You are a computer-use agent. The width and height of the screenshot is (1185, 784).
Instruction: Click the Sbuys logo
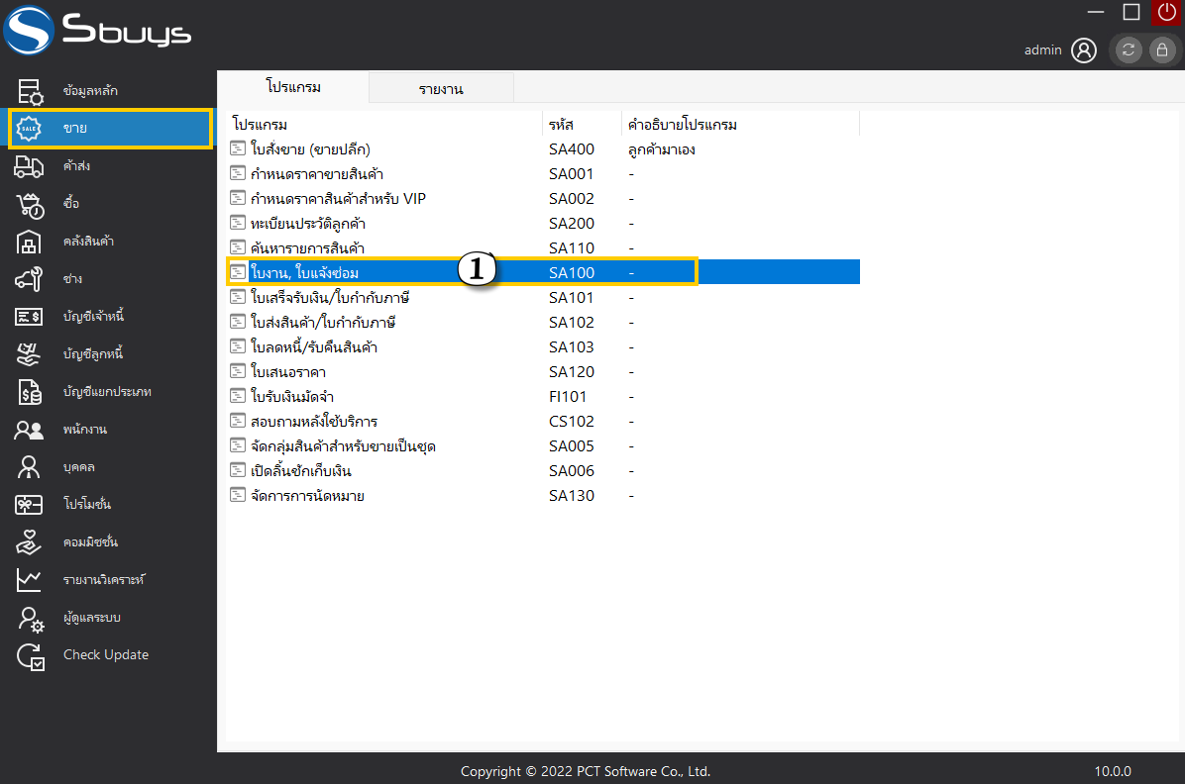click(x=97, y=31)
